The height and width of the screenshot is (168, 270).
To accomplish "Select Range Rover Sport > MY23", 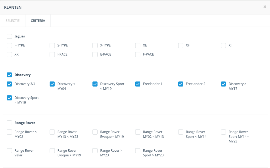I will (138, 151).
